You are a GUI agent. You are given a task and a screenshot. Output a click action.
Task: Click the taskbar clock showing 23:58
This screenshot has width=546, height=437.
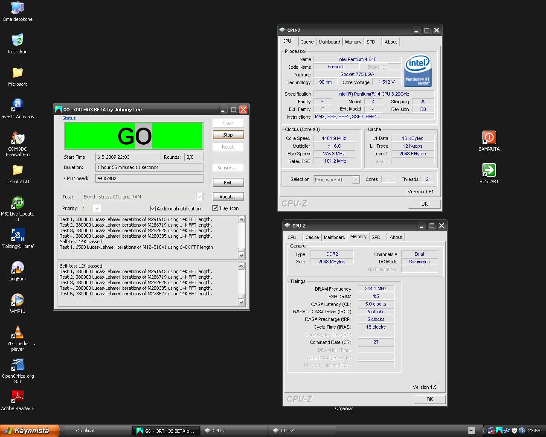tap(534, 431)
